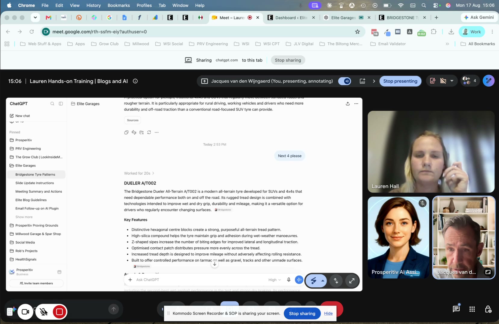Viewport: 499px width, 324px height.
Task: Open Meet chat panel icon
Action: [456, 309]
